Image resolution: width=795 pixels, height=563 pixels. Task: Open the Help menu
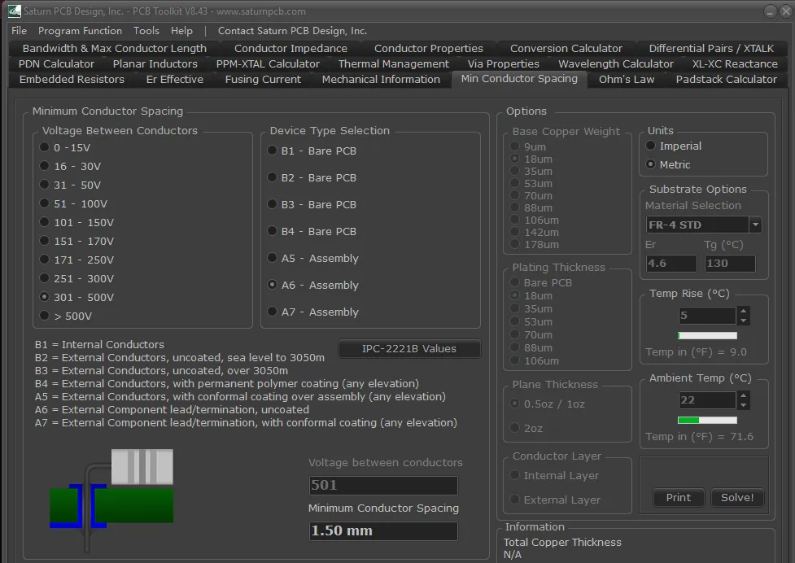click(x=181, y=31)
